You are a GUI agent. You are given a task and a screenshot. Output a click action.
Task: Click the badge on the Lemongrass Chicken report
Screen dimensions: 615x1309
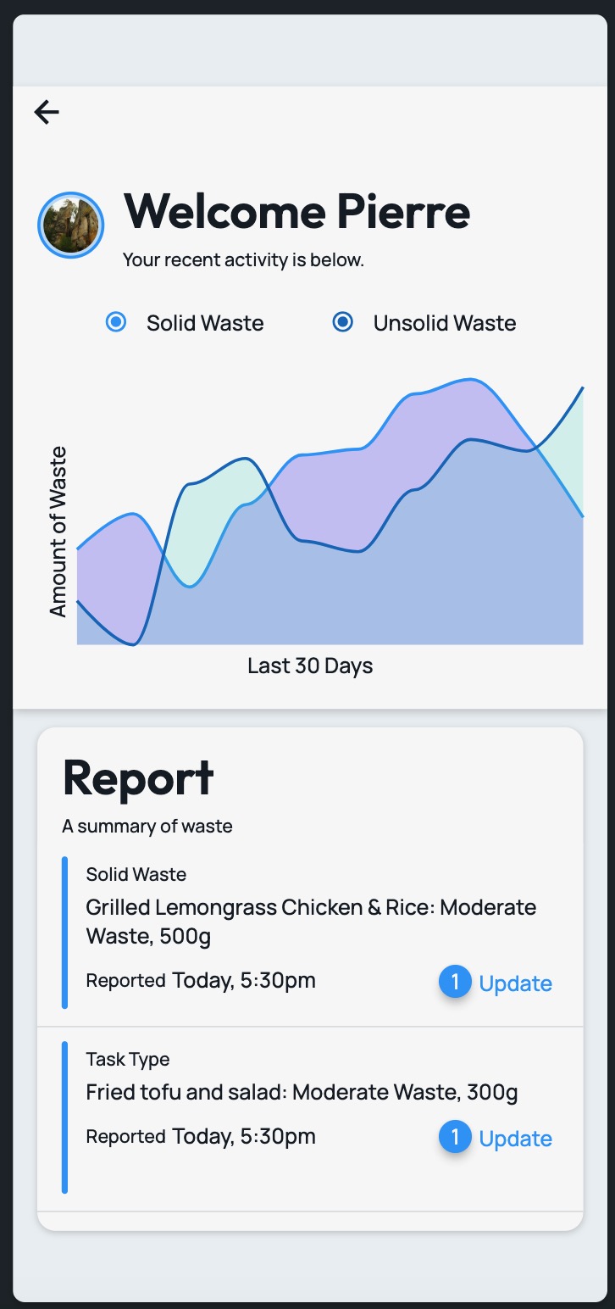coord(455,983)
